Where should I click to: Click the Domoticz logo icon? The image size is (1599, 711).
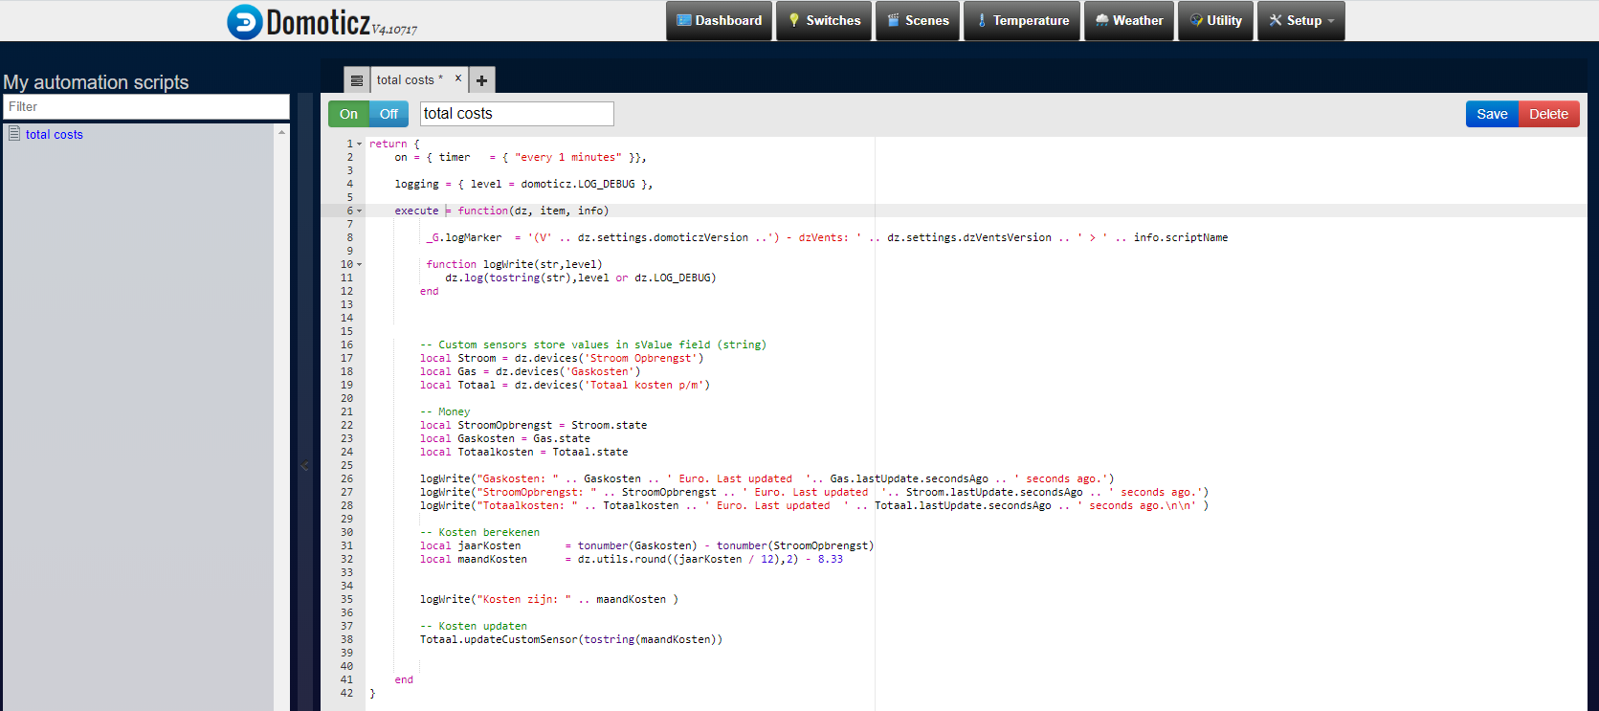coord(245,21)
